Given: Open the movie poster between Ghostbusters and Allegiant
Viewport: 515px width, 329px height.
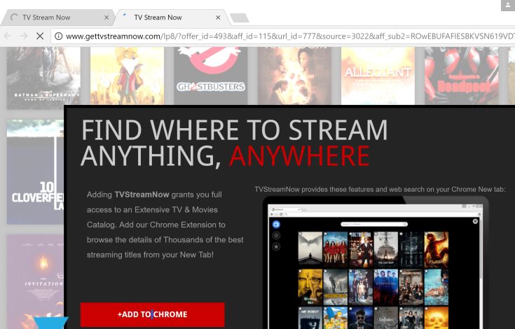Looking at the screenshot, I should click(294, 76).
